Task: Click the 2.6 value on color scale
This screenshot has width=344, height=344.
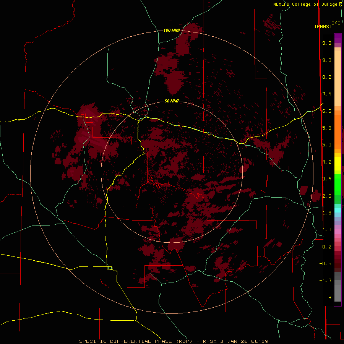Action: 327,196
